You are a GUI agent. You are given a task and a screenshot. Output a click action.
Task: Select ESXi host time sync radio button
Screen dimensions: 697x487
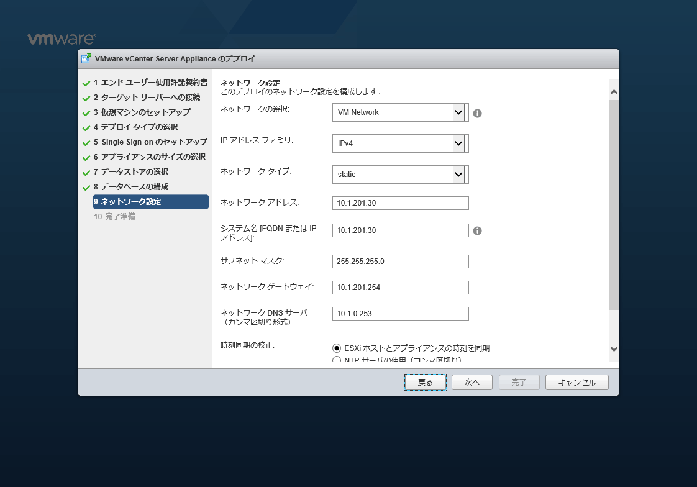point(337,348)
